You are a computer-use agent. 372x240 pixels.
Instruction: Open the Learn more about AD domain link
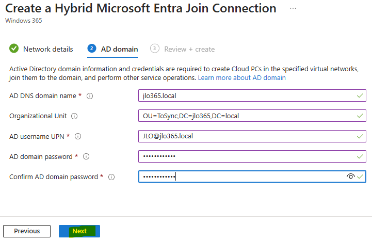(x=242, y=78)
